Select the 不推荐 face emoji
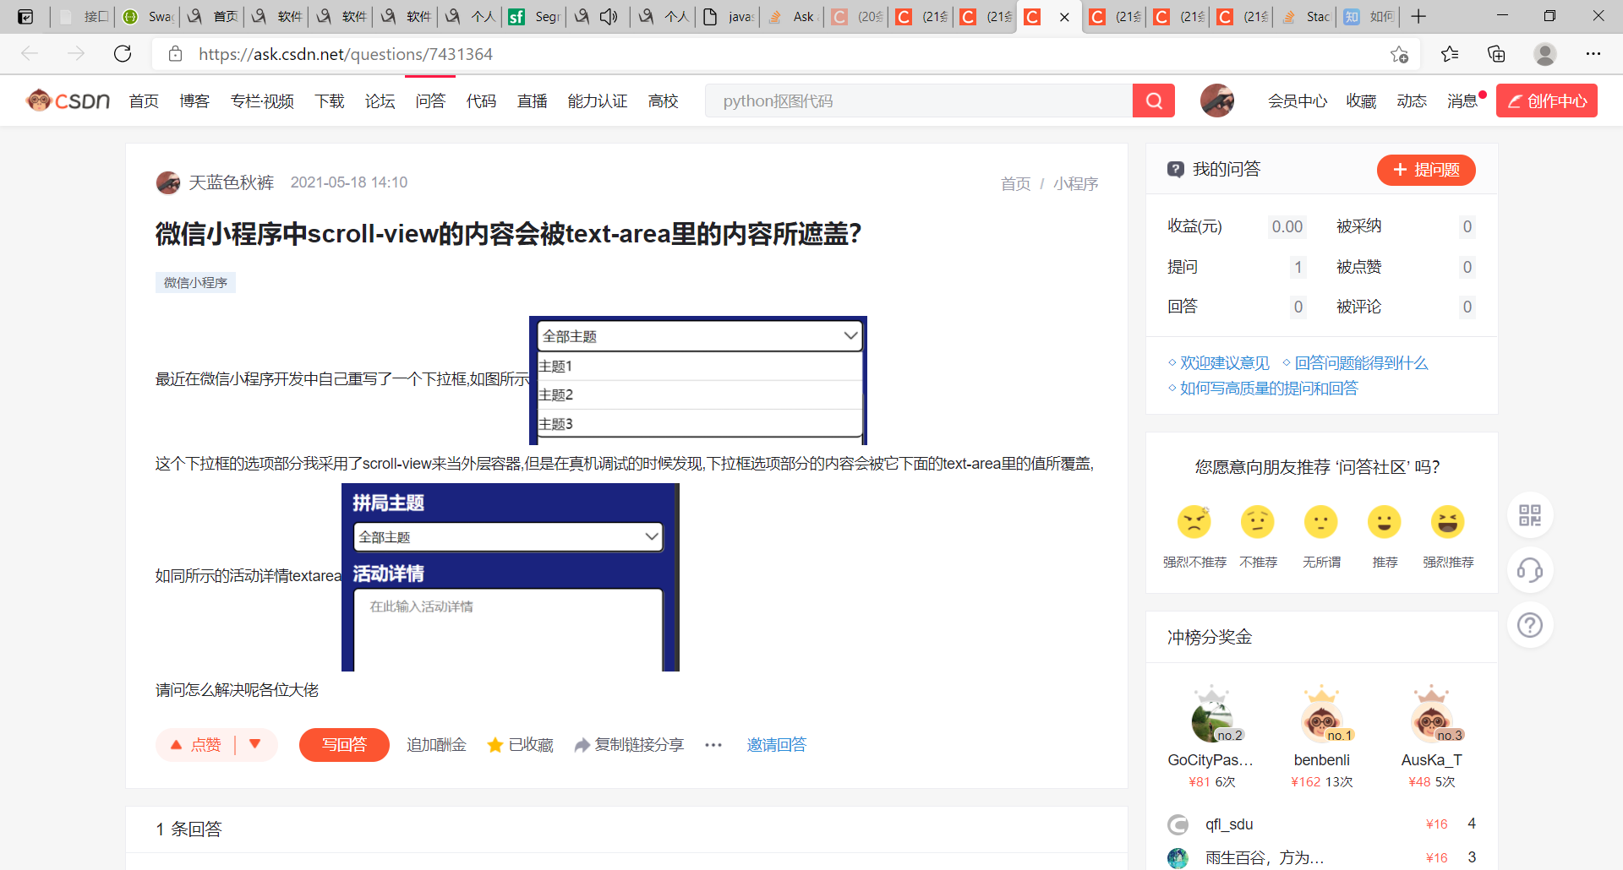Viewport: 1623px width, 870px height. pos(1258,522)
